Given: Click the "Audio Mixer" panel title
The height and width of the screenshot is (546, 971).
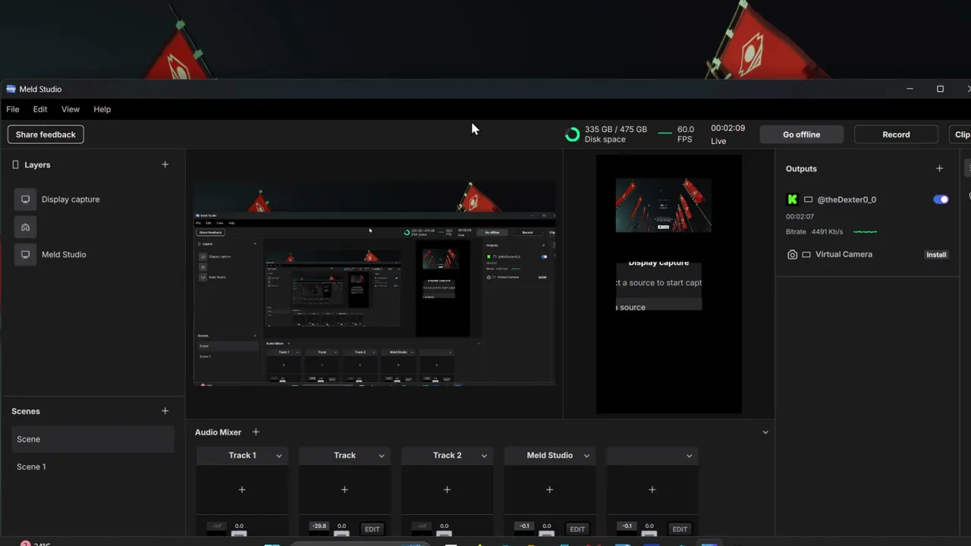Looking at the screenshot, I should (218, 432).
